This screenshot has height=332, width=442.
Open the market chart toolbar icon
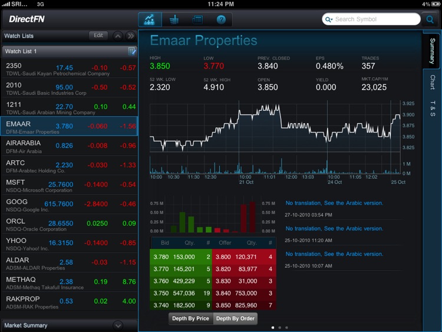150,19
